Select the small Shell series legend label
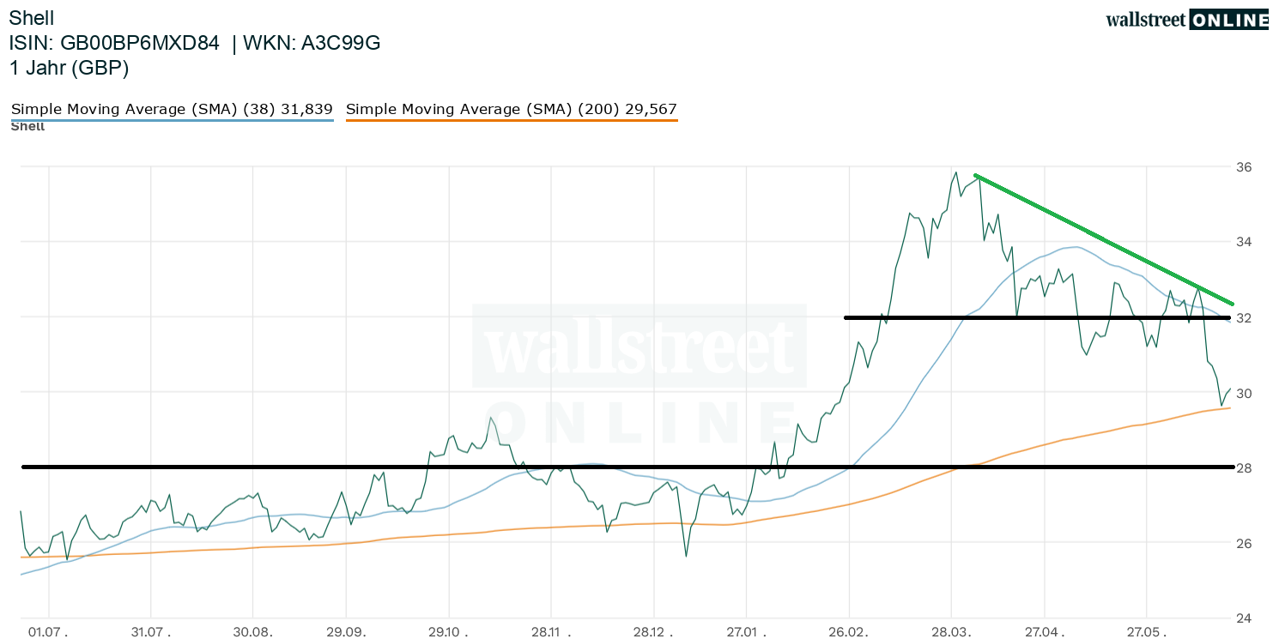 coord(27,127)
